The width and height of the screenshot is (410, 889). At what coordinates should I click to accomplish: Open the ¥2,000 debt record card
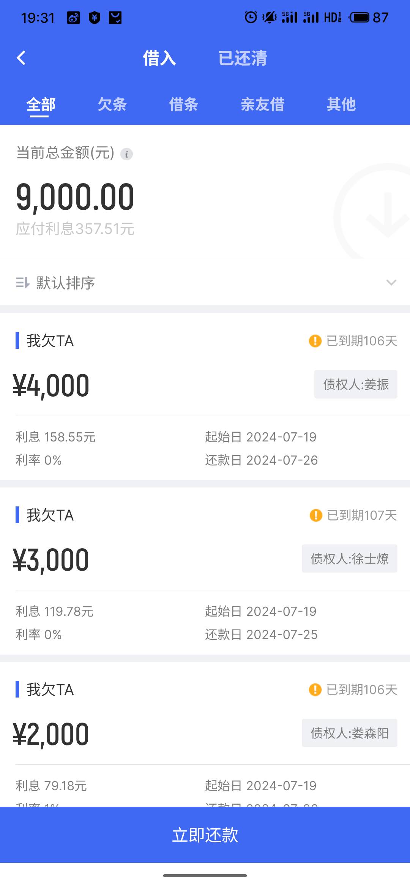[205, 734]
